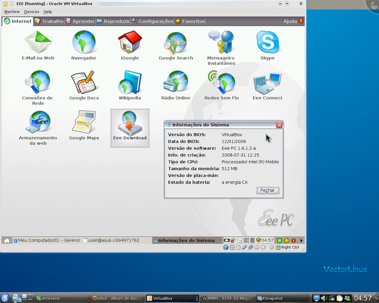Click the KDE panel clock

(362, 298)
